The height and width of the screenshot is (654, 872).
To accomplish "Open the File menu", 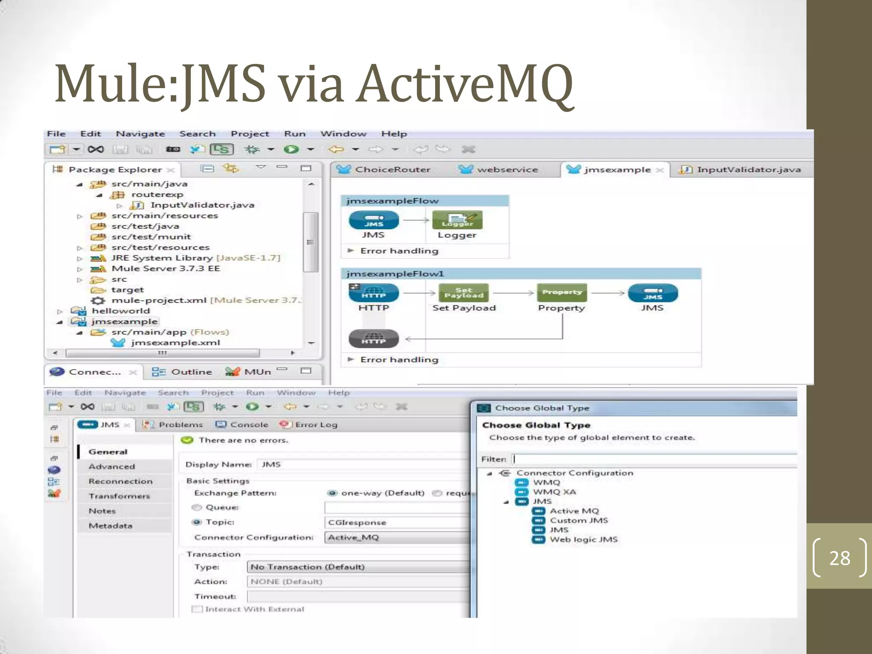I will 56,134.
